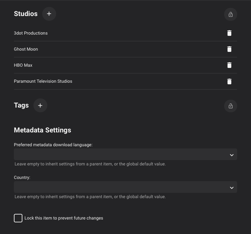Click the metadata language chevron arrow
This screenshot has width=251, height=234.
coord(231,155)
